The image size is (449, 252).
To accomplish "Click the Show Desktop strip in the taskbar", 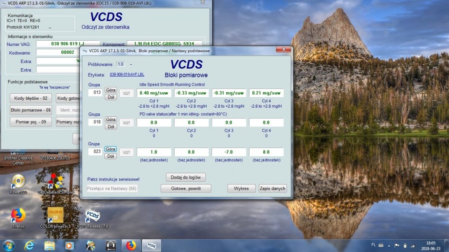I will [x=447, y=245].
